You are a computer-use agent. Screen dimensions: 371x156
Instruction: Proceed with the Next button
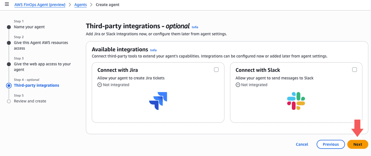pos(358,144)
